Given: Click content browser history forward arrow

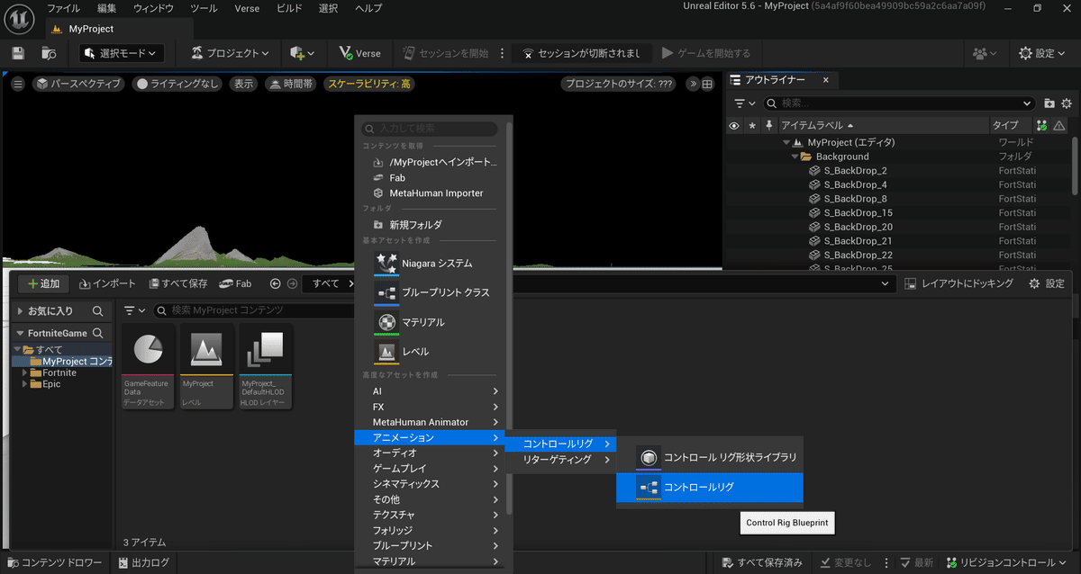Looking at the screenshot, I should coord(292,283).
